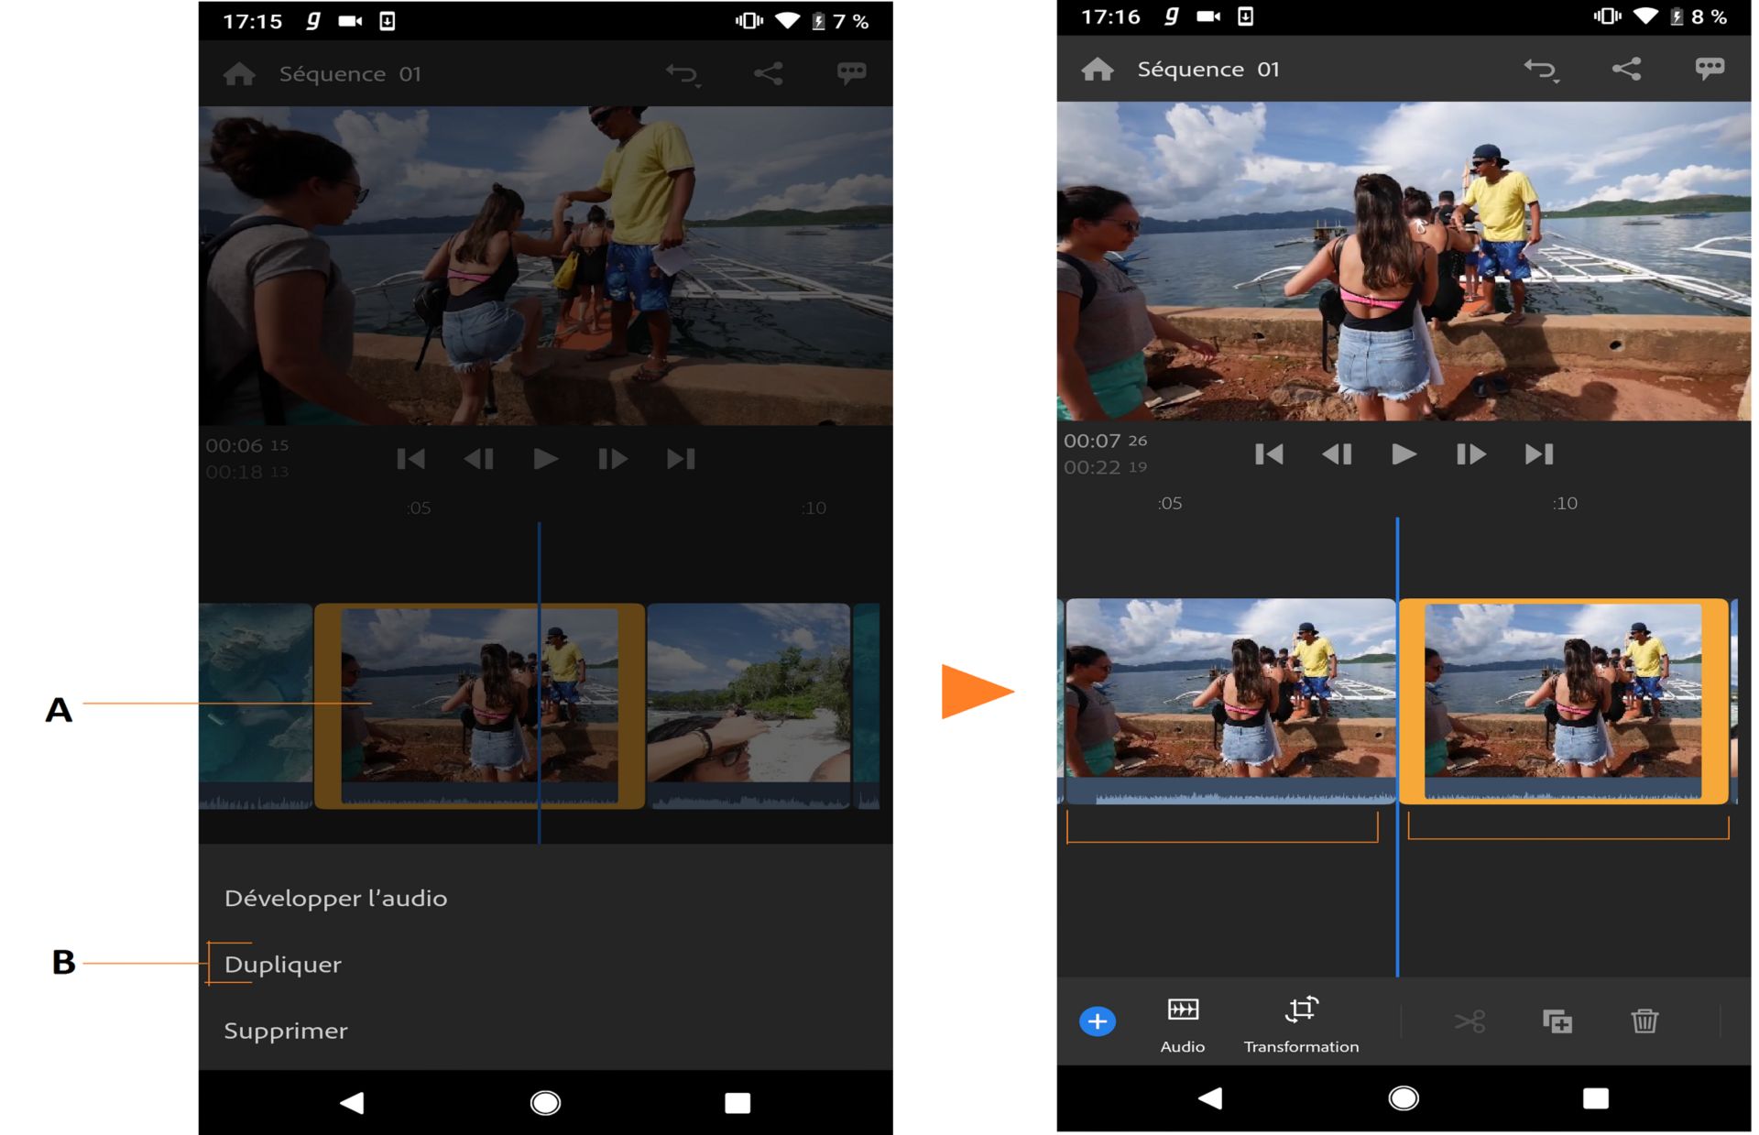Select Dupliquer from the context menu

(x=283, y=964)
